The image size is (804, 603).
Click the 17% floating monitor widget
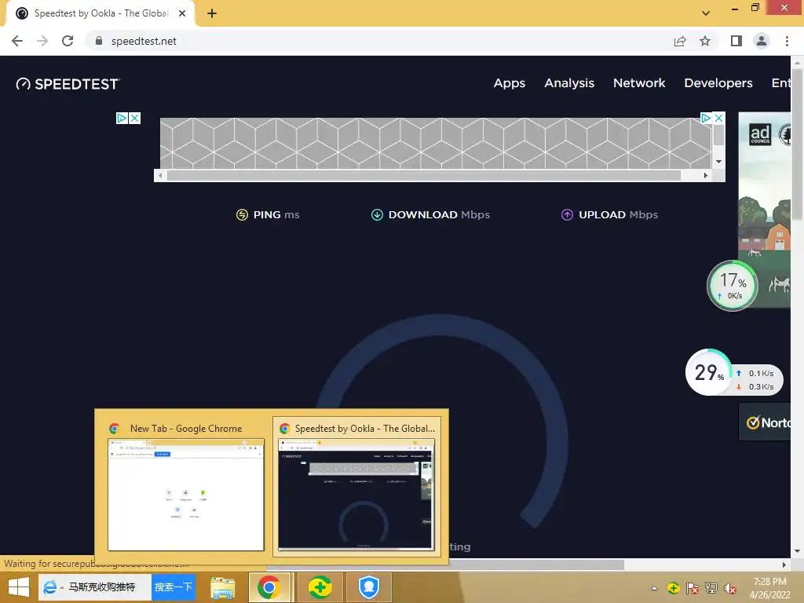[733, 286]
